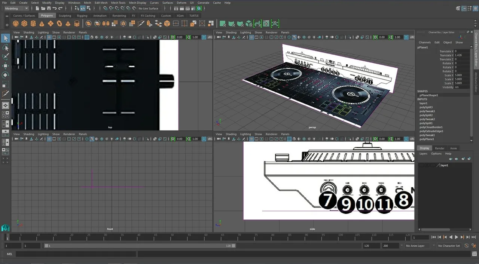The width and height of the screenshot is (479, 264).
Task: Create a polygon cylinder from the shelf
Action: click(33, 24)
